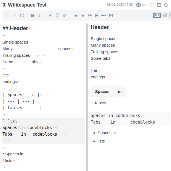
Task: Switch to the rich text editor toggle
Action: tap(165, 15)
